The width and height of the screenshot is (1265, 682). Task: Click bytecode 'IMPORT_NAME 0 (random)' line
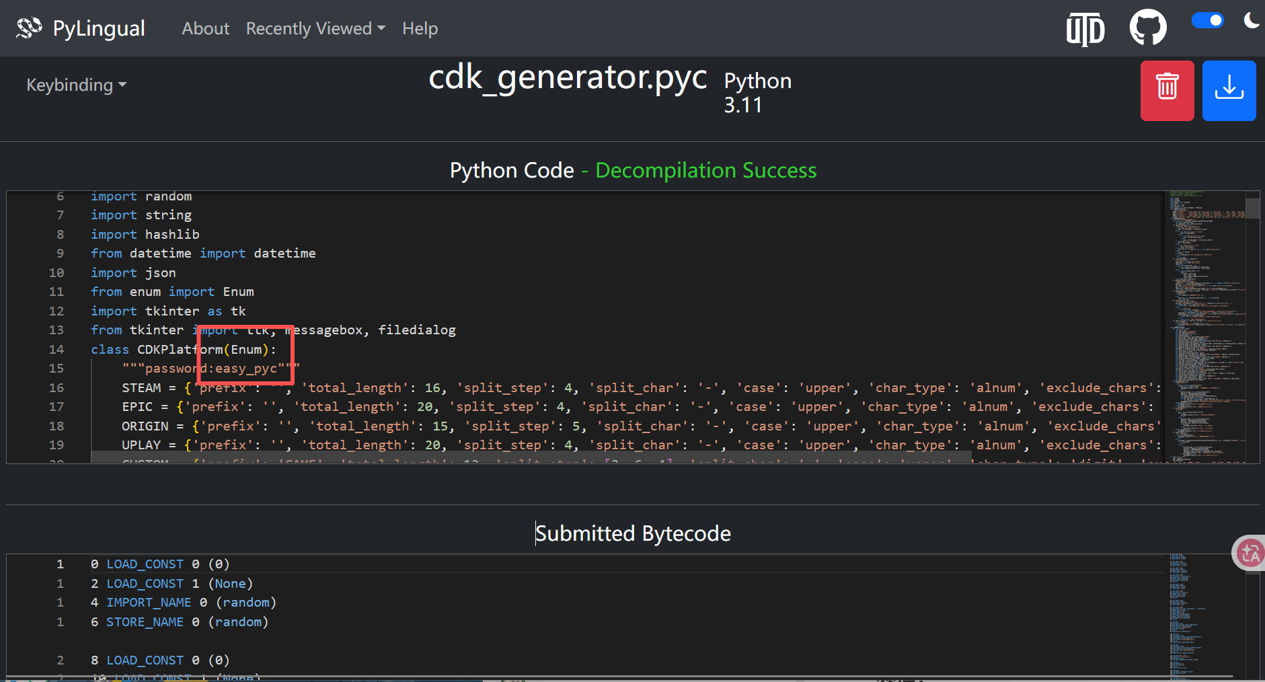tap(184, 603)
